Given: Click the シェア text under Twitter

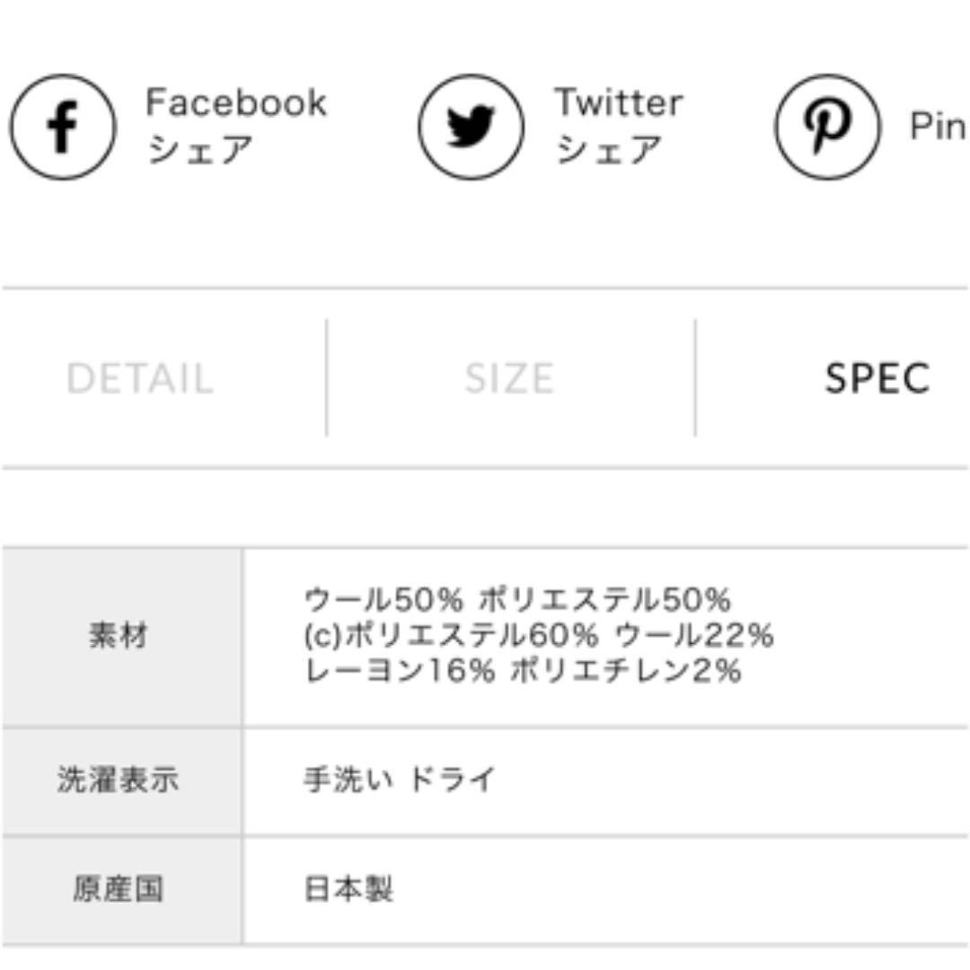Looking at the screenshot, I should [609, 150].
